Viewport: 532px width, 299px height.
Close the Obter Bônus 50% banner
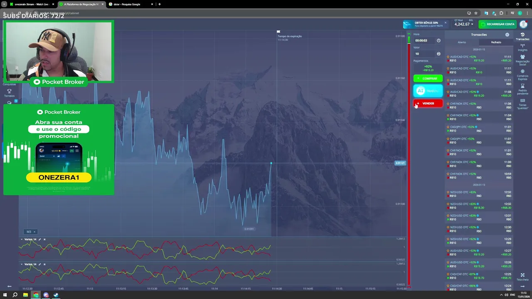[445, 23]
